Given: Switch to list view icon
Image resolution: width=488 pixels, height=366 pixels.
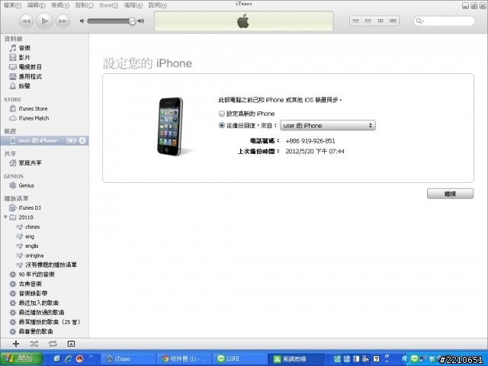Looking at the screenshot, I should (x=356, y=21).
